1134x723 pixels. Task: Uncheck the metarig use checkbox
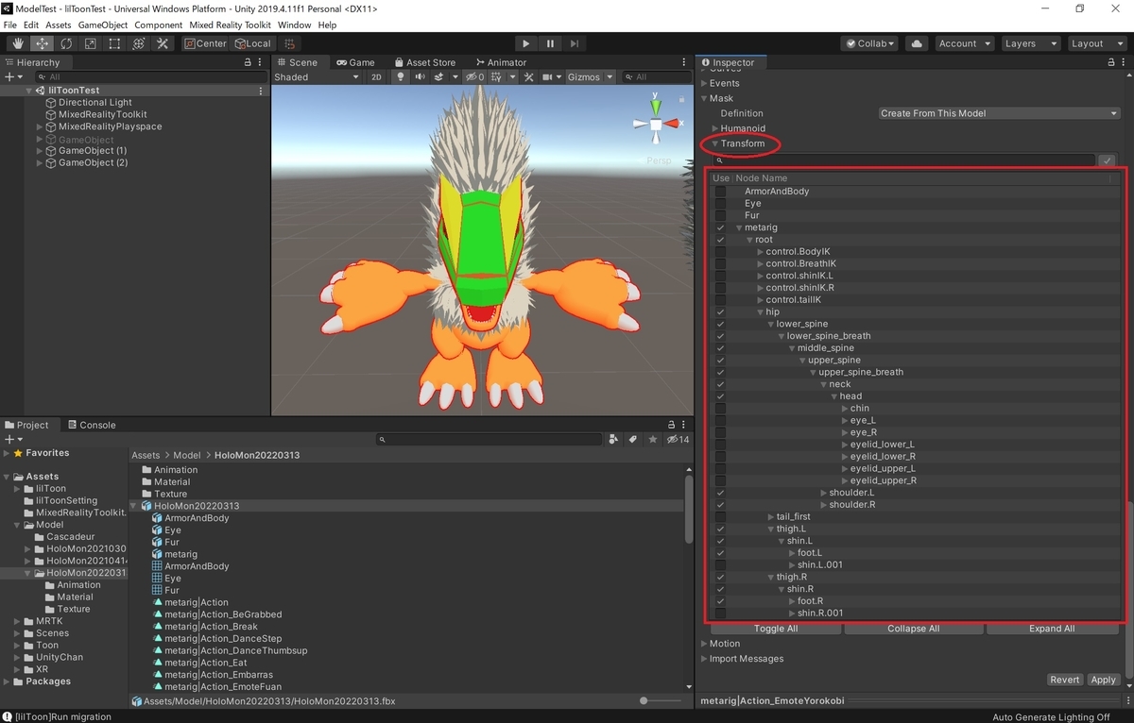[721, 227]
